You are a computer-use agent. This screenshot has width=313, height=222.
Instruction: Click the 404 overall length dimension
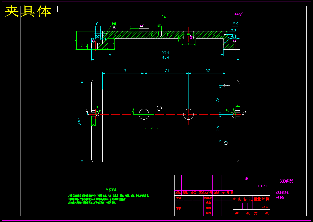pyautogui.click(x=166, y=58)
